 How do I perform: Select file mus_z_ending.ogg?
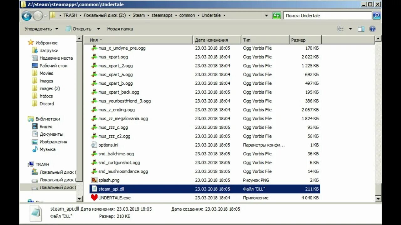tap(117, 110)
